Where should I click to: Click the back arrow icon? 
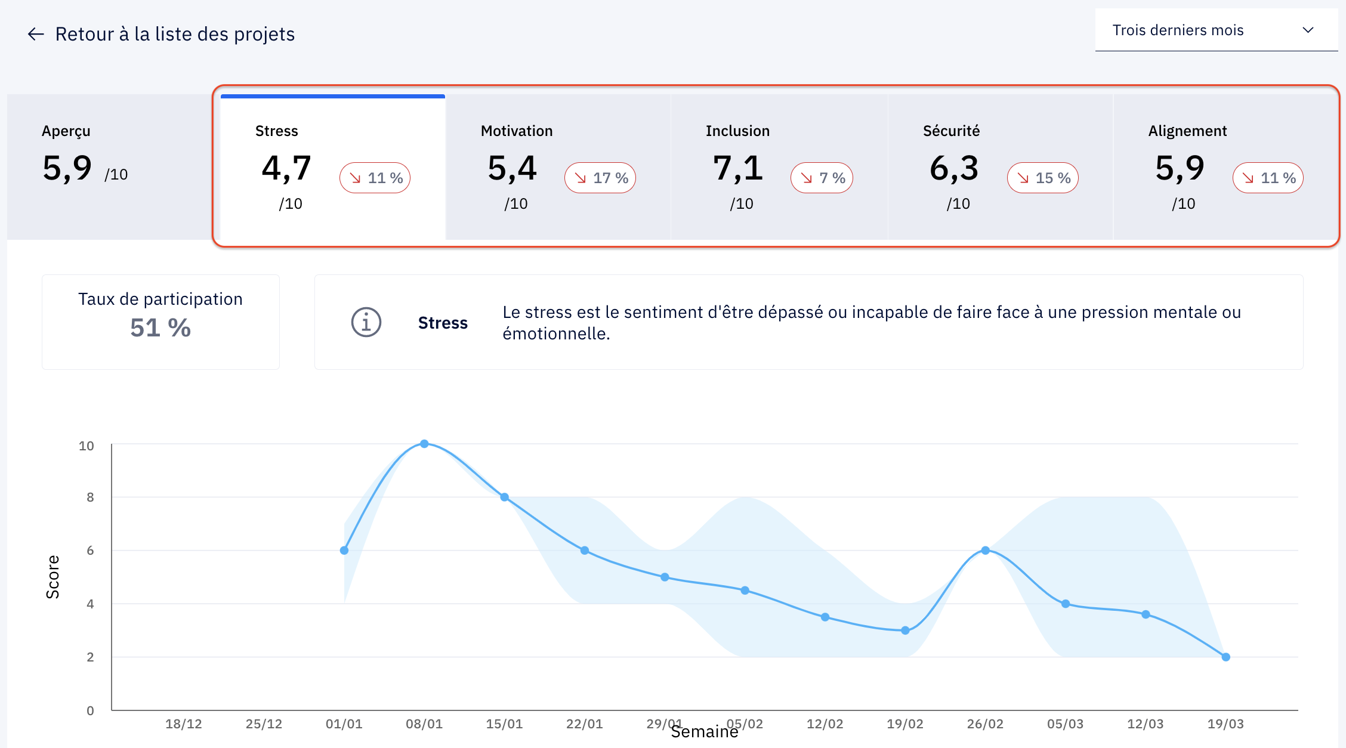click(x=36, y=34)
